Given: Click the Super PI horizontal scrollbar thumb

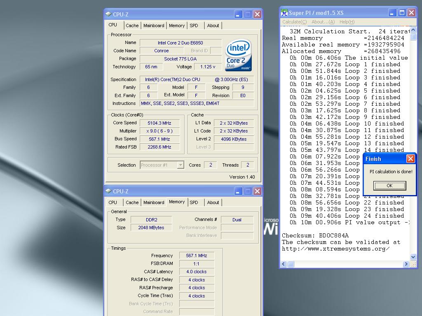Looking at the screenshot, I should [291, 264].
